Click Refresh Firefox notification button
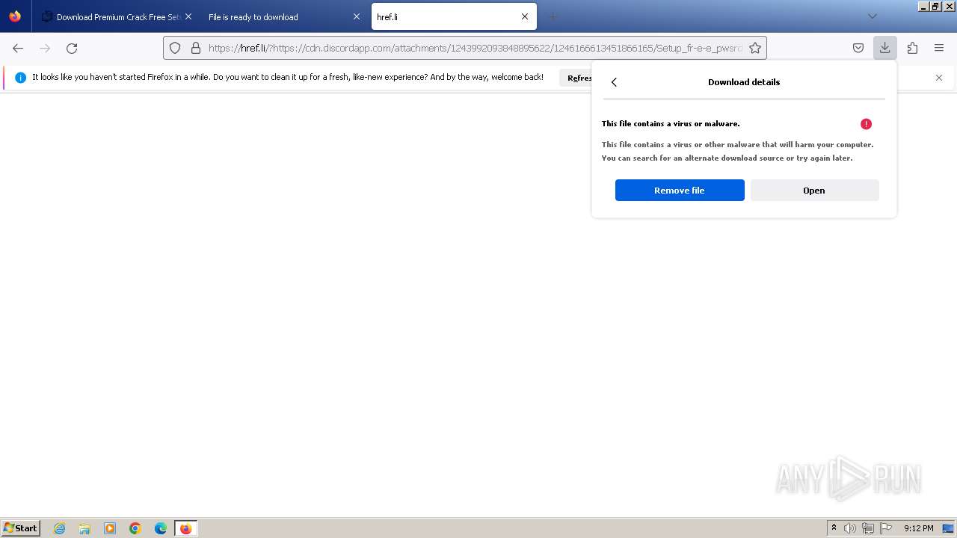The width and height of the screenshot is (957, 538). (x=576, y=78)
